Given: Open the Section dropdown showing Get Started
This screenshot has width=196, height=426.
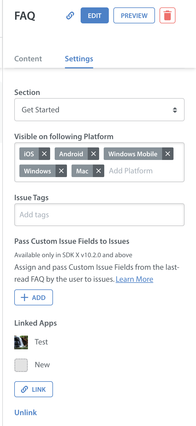Looking at the screenshot, I should click(x=99, y=110).
